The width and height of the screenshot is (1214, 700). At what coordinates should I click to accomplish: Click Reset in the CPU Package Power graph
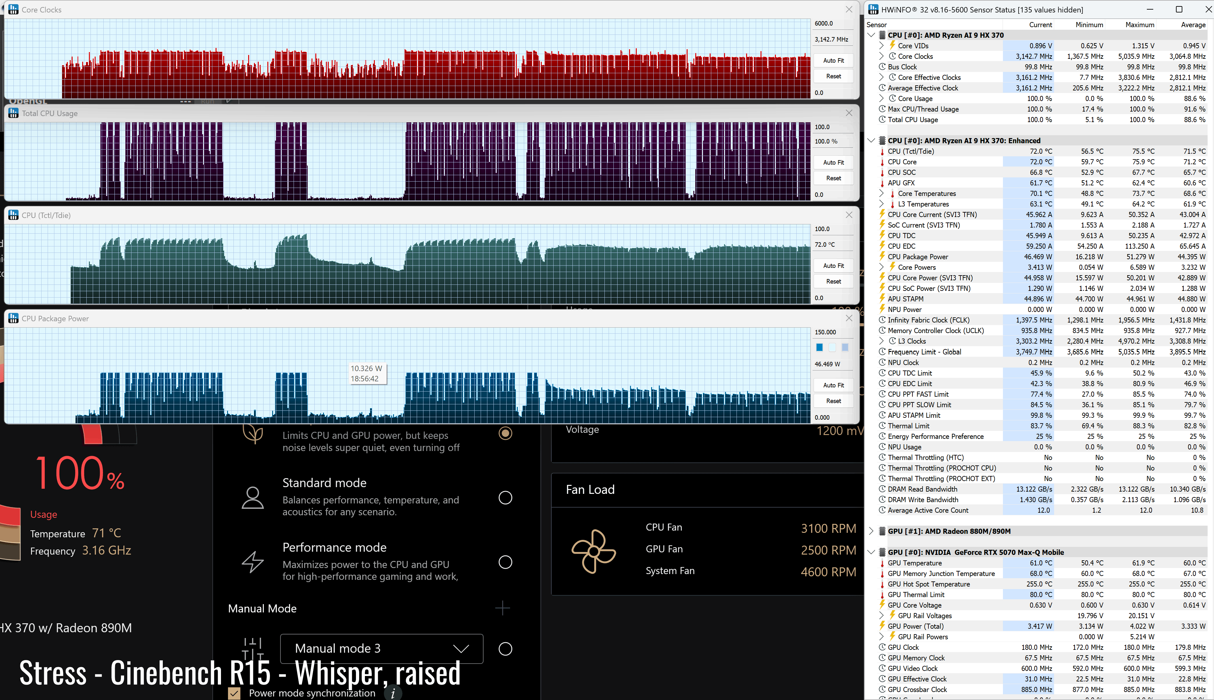(833, 401)
